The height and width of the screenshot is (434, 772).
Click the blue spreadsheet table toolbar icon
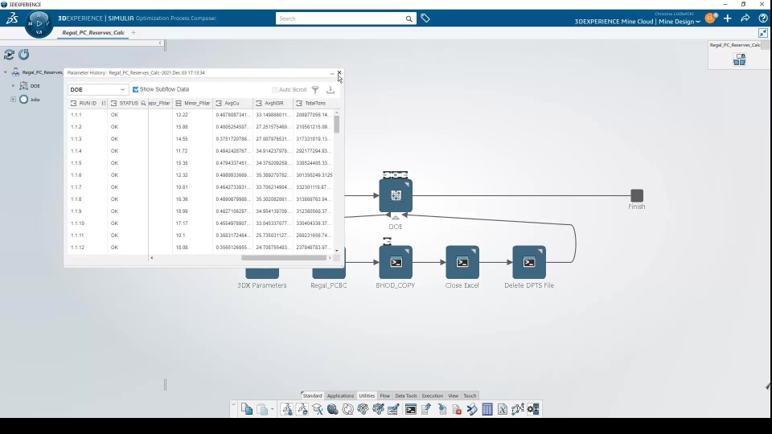tap(487, 409)
